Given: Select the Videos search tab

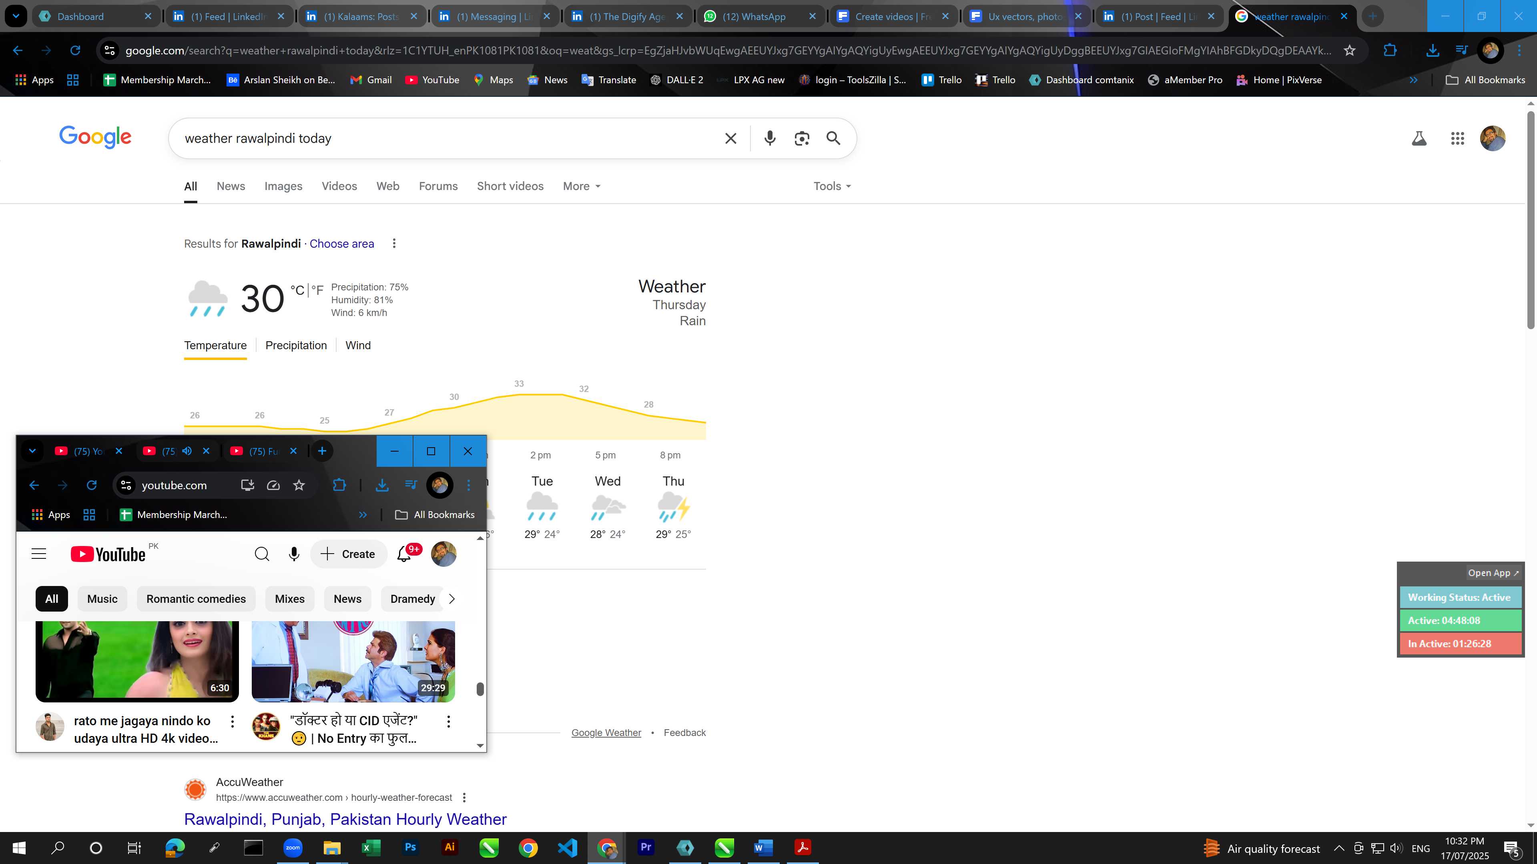Looking at the screenshot, I should pos(339,186).
